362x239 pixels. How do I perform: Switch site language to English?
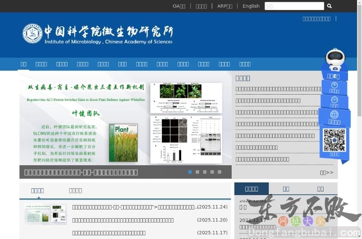coord(251,6)
